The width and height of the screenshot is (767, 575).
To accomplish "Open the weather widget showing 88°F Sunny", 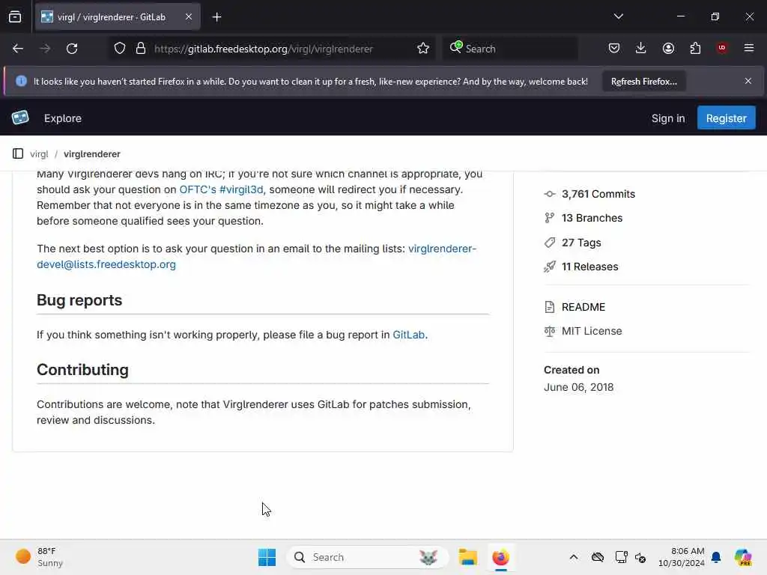I will point(39,557).
